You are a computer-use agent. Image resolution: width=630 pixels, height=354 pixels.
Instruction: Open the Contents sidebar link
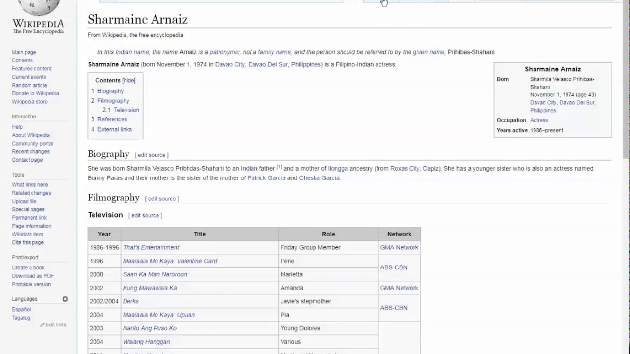tap(22, 60)
